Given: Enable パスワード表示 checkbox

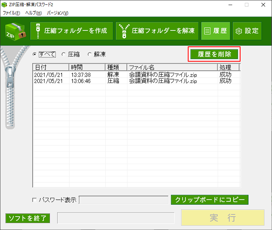Looking at the screenshot, I should point(34,200).
